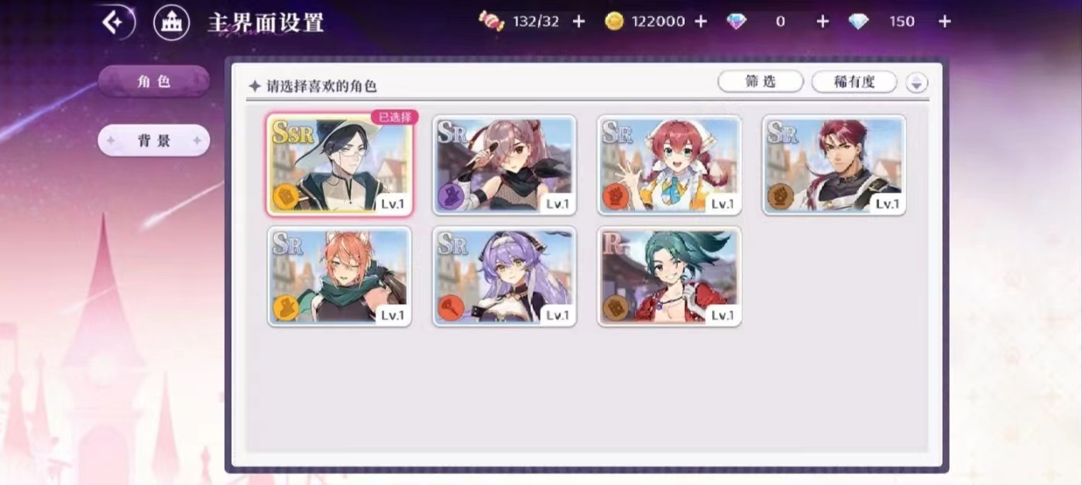Screen dimensions: 1082x485
Task: Add gold coins with plus icon
Action: (701, 22)
